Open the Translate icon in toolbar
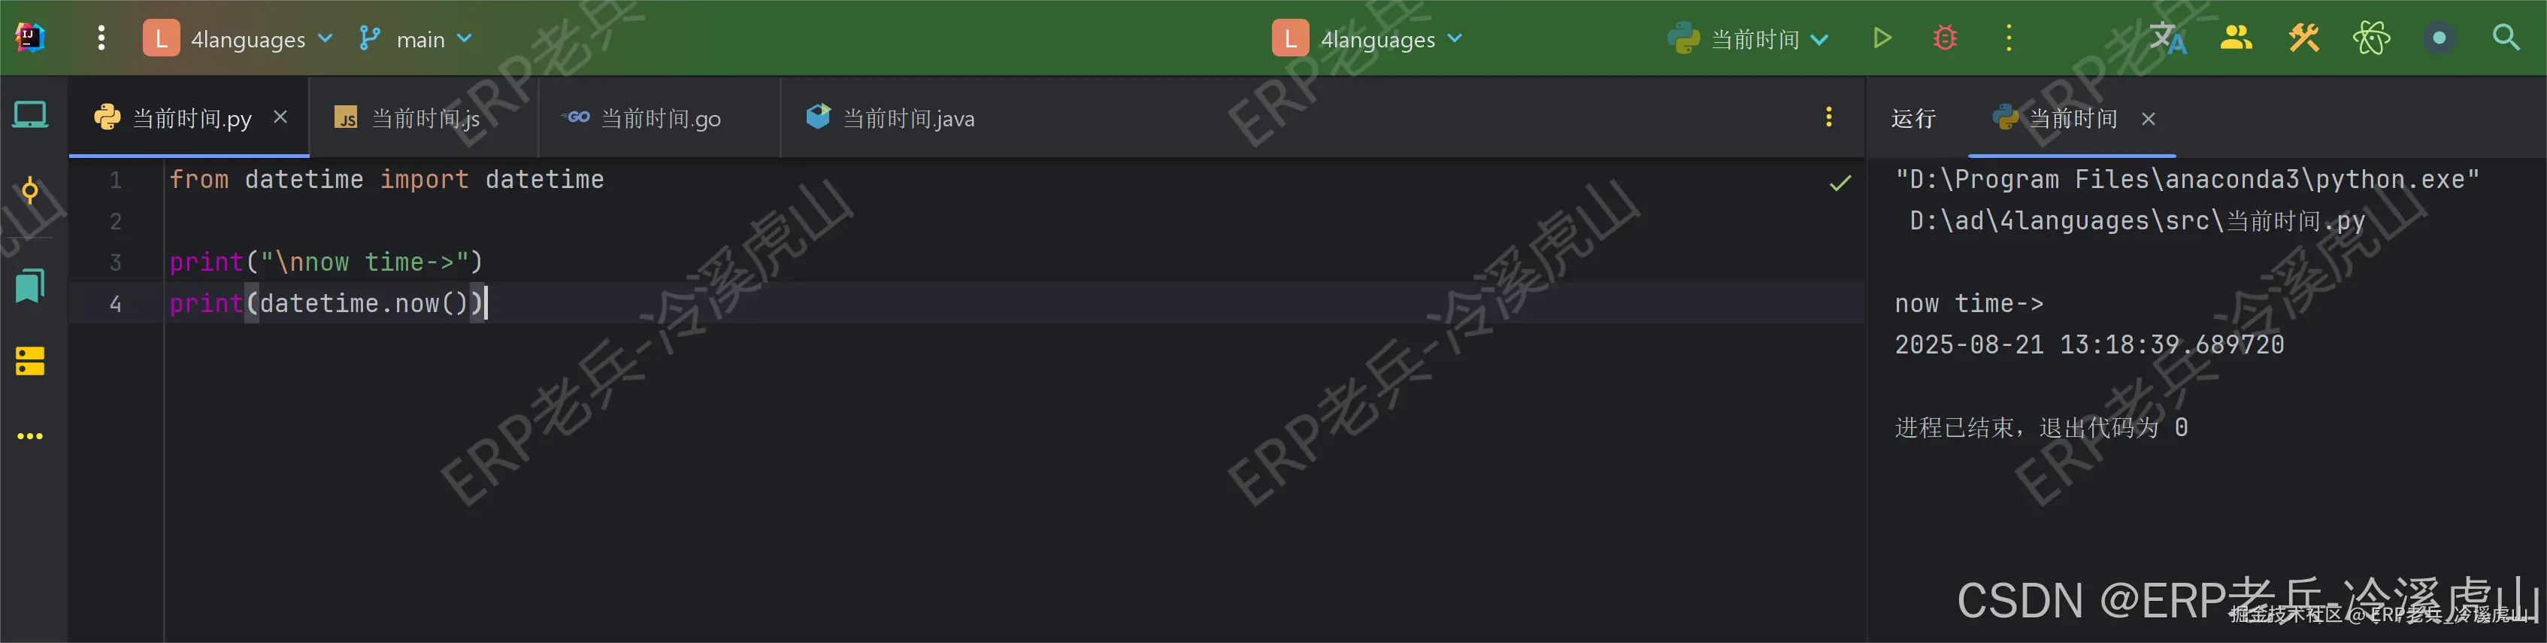Viewport: 2547px width, 643px height. (2167, 38)
